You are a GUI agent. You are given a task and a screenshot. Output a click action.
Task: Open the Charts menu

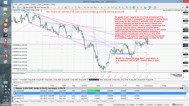(33, 4)
